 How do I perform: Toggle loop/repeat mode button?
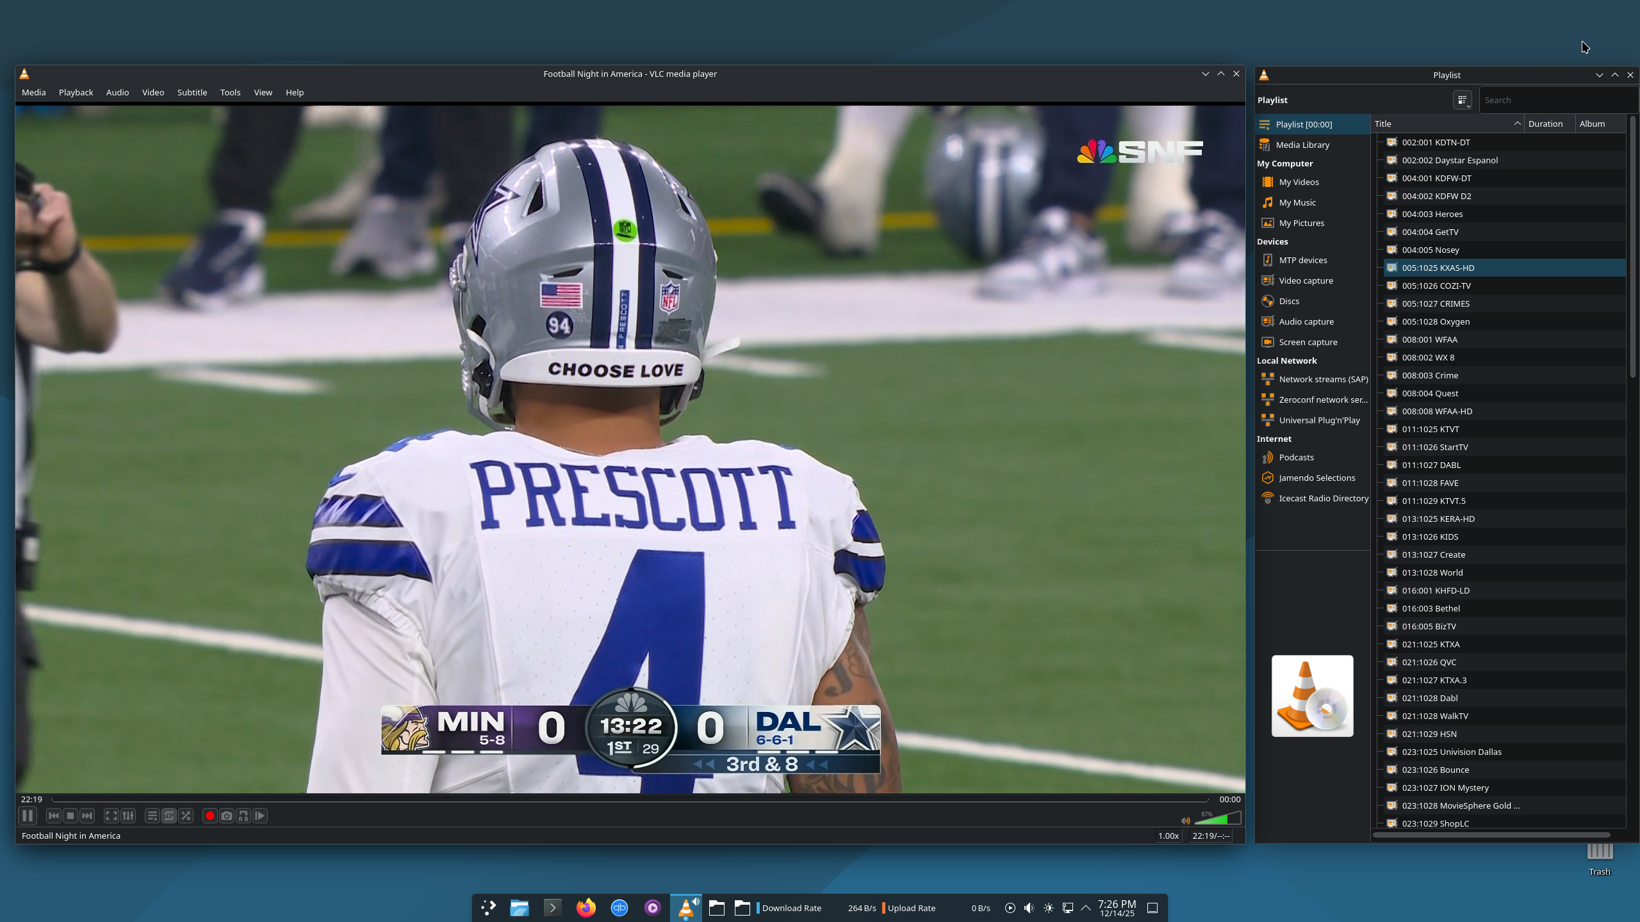(x=169, y=816)
